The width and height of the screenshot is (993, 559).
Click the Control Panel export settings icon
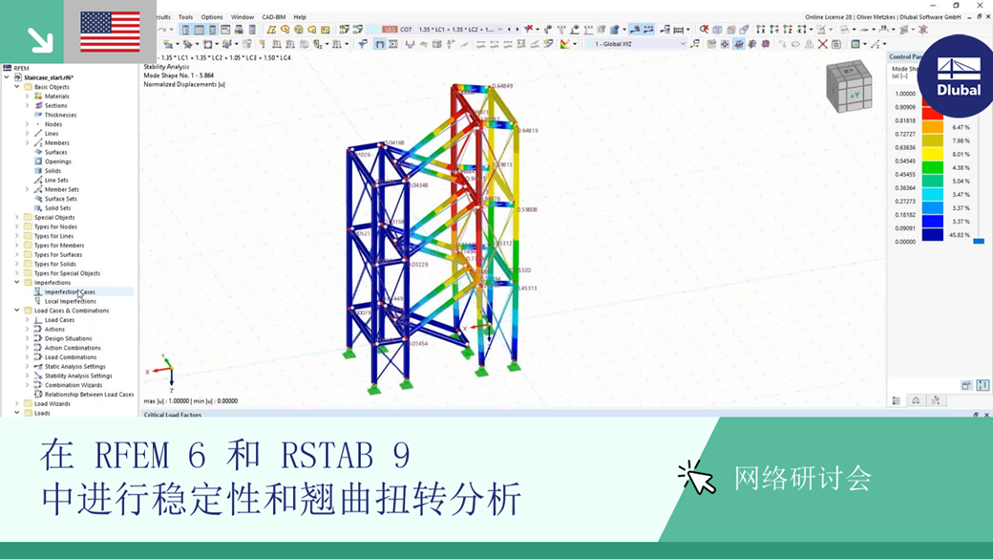click(x=966, y=385)
